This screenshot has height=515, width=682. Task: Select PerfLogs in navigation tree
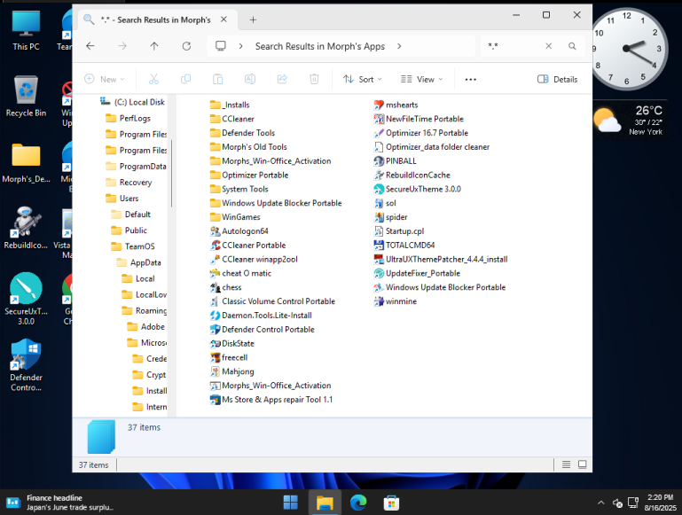click(129, 118)
